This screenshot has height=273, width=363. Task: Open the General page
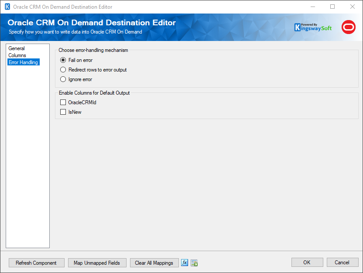(17, 48)
